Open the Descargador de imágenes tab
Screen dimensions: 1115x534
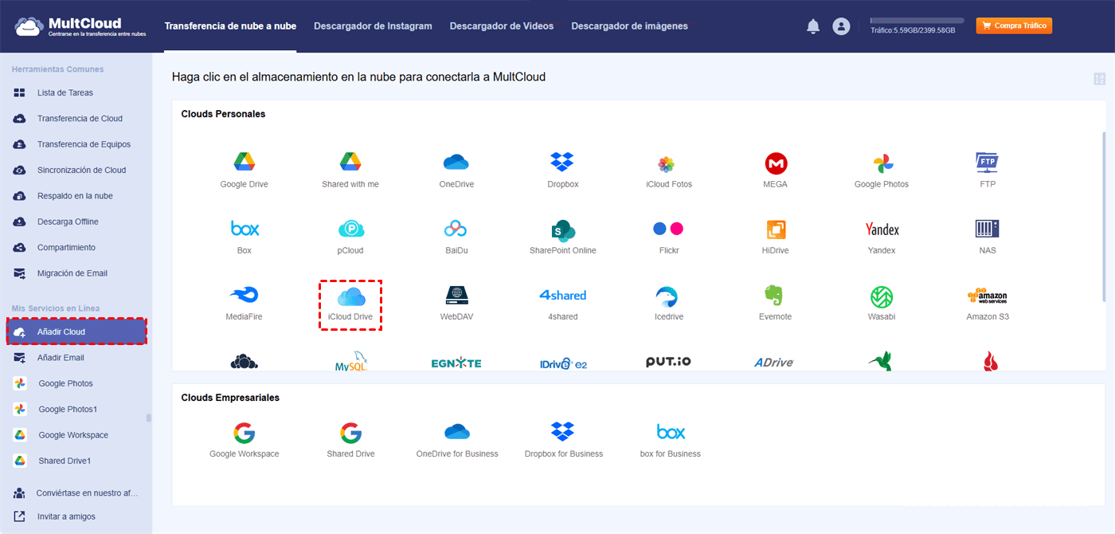(629, 26)
